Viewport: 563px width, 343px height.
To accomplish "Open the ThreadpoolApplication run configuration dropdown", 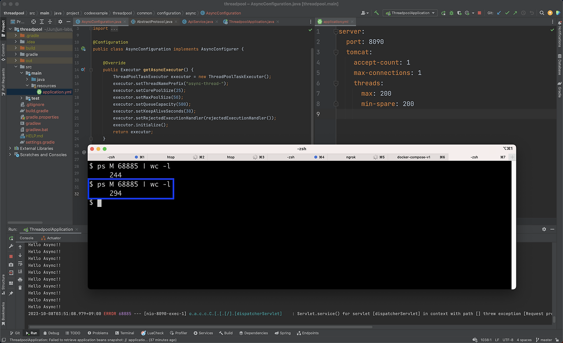I will pyautogui.click(x=410, y=13).
